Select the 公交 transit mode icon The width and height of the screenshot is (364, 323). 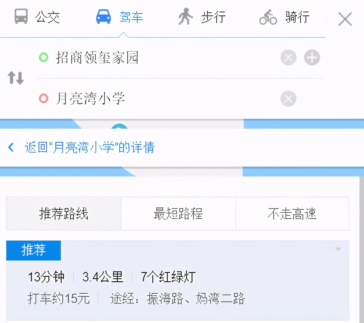(x=21, y=17)
